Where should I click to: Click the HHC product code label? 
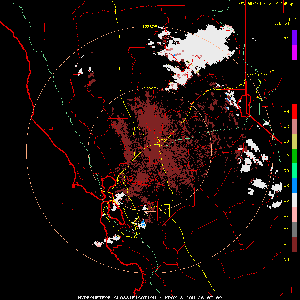(x=293, y=20)
